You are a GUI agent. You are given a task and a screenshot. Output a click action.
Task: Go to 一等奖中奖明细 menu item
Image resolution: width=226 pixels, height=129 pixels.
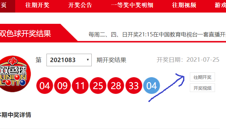(132, 5)
